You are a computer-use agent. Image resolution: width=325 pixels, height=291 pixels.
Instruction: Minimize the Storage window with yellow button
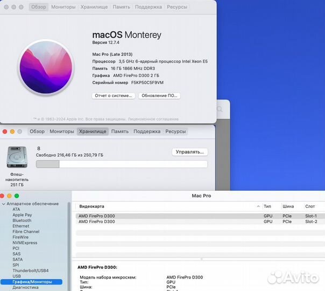pos(12,131)
